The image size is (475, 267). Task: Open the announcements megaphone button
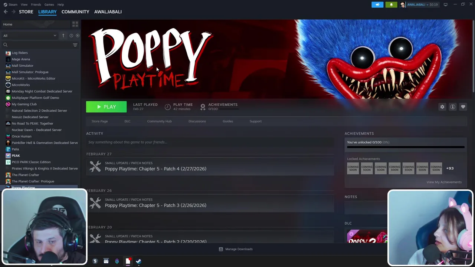pyautogui.click(x=377, y=4)
